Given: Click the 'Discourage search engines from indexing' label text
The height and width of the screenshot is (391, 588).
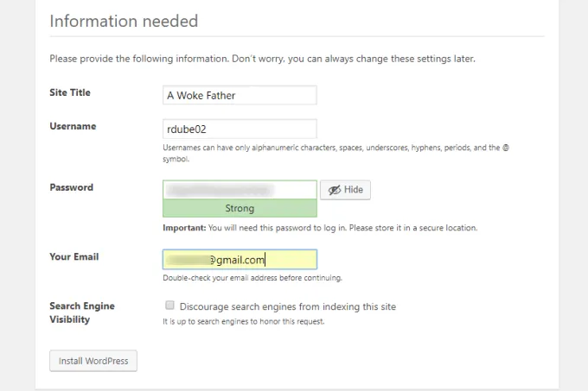Looking at the screenshot, I should [288, 306].
